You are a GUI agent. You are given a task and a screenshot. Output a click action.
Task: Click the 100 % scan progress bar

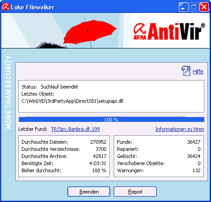coord(112,119)
